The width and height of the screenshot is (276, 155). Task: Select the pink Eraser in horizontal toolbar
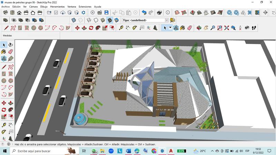[189, 28]
